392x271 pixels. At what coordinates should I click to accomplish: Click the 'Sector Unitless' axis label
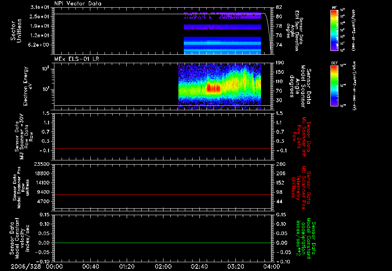tap(16, 31)
